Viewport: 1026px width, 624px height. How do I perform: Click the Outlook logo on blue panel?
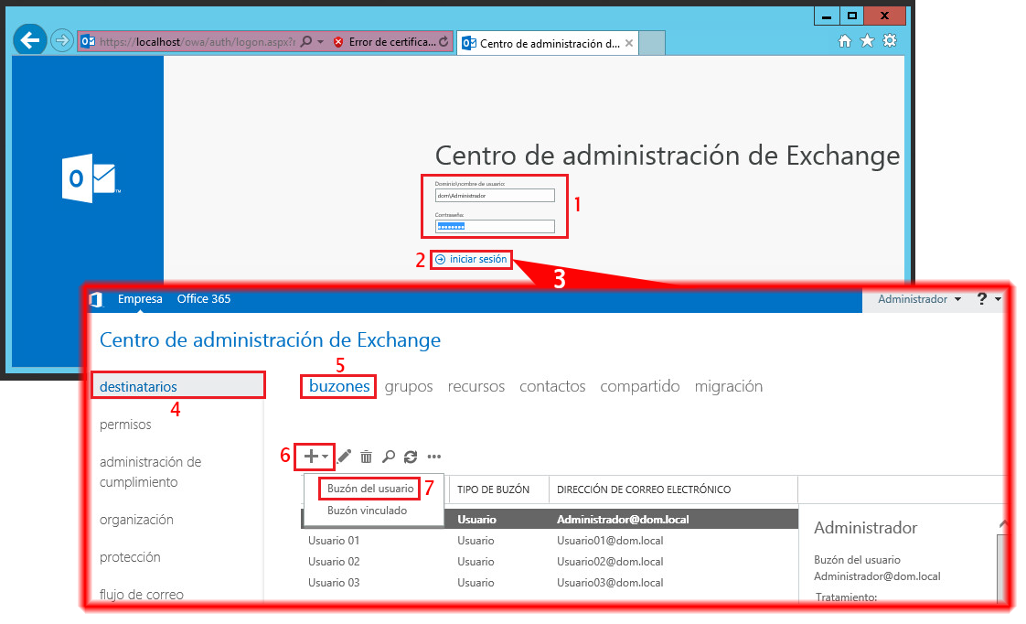coord(91,178)
